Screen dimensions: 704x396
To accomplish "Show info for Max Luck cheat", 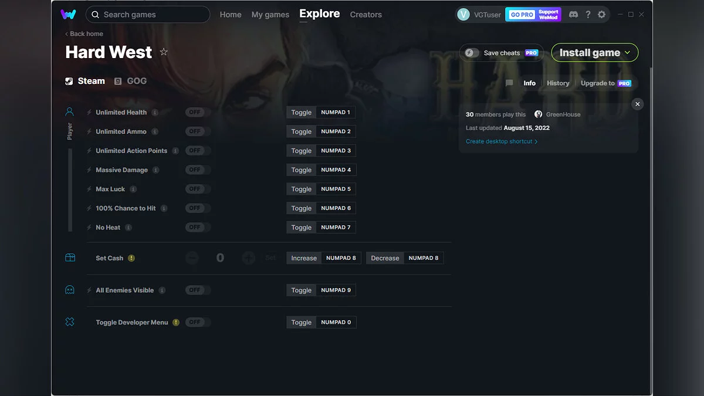I will [x=133, y=189].
